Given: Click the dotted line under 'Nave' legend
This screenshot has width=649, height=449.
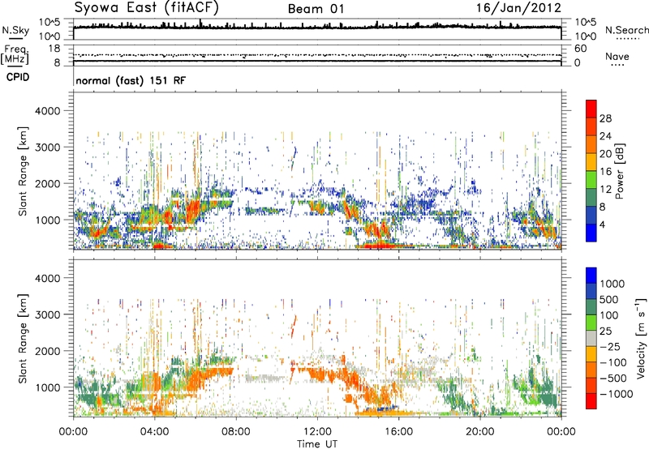Looking at the screenshot, I should [x=617, y=66].
